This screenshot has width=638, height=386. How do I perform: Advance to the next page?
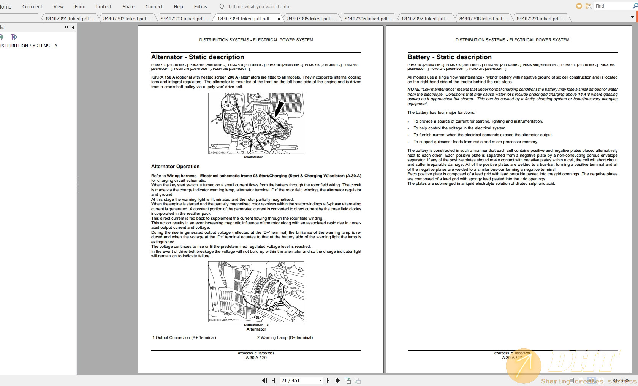click(x=328, y=380)
